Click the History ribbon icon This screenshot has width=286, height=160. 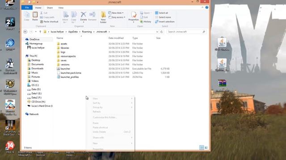(146, 22)
